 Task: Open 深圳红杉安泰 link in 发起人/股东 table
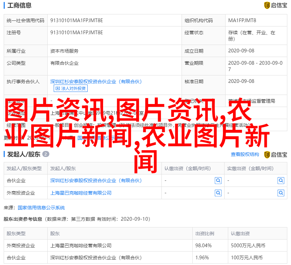(96, 180)
